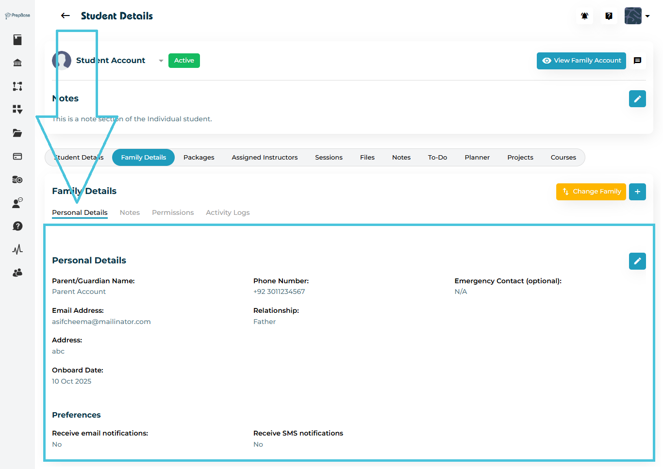Click the activity pulse icon in sidebar

click(x=17, y=249)
